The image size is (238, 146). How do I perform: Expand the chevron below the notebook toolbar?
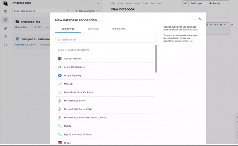pos(228,15)
